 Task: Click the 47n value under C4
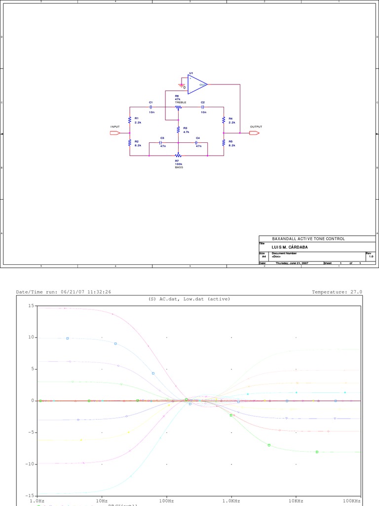point(199,146)
